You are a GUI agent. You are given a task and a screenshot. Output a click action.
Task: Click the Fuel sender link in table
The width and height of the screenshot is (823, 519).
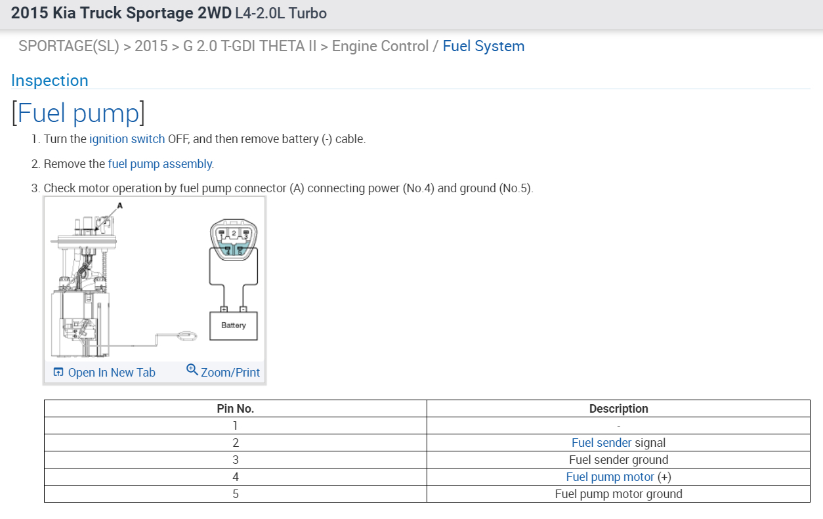click(602, 443)
